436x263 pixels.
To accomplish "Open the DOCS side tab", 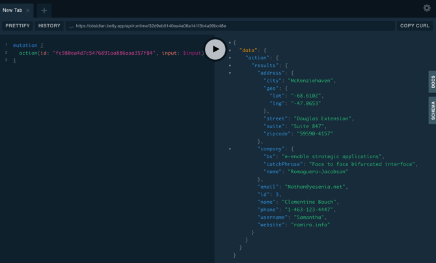I will (x=432, y=82).
